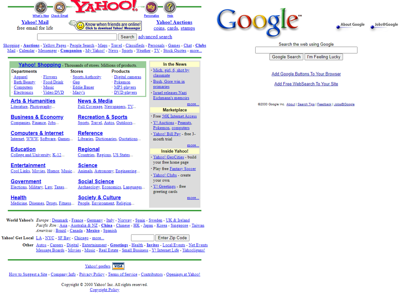Viewport: 399px width, 296px height.
Task: Open the Business & Economy category
Action: tap(37, 117)
